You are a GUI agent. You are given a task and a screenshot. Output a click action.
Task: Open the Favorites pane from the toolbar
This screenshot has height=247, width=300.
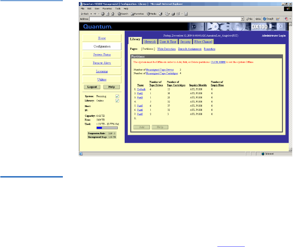(x=137, y=14)
